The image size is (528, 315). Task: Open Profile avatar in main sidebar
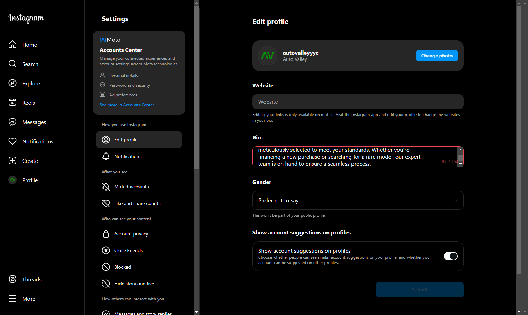[x=12, y=180]
